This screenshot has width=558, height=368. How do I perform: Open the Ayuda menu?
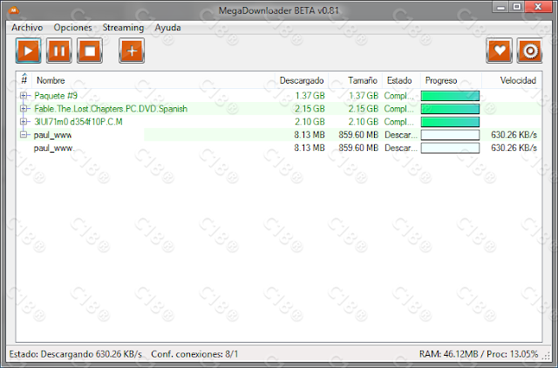167,27
